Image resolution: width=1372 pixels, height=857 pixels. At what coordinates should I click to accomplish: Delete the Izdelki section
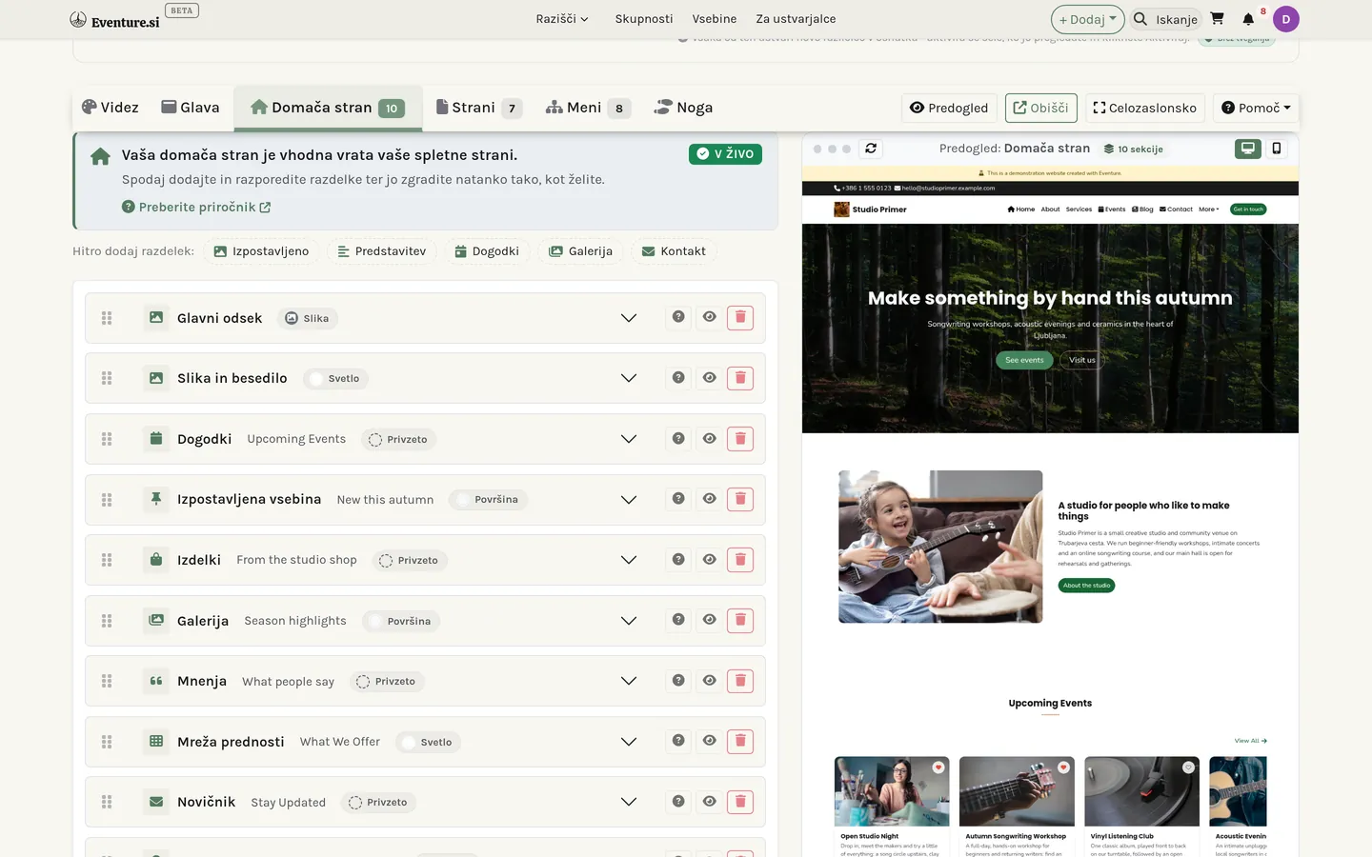[x=740, y=560]
